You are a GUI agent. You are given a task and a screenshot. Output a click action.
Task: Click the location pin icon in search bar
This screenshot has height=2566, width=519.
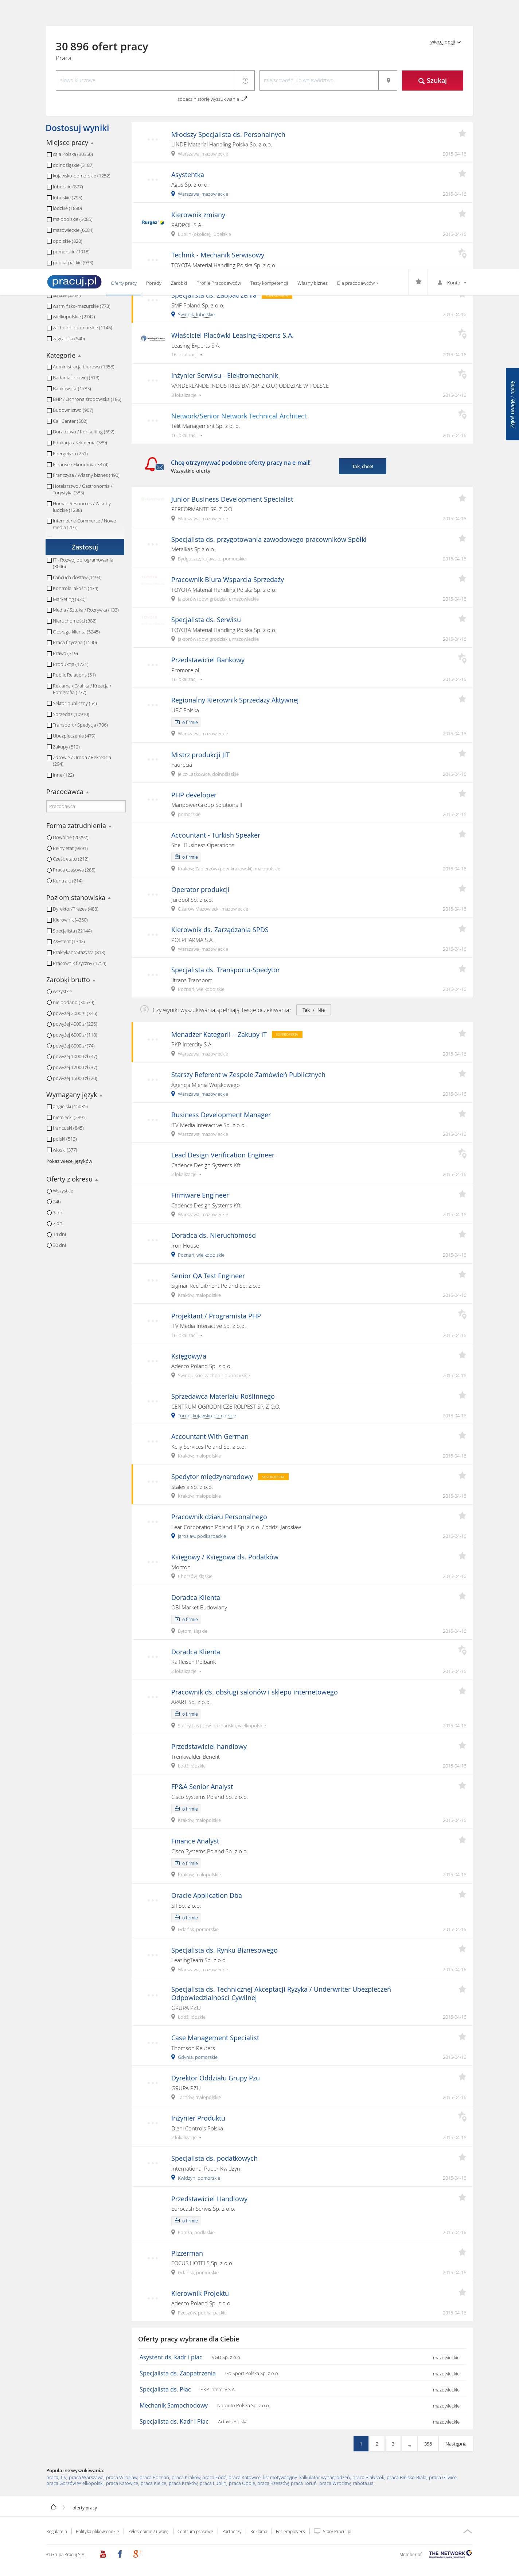tap(388, 81)
